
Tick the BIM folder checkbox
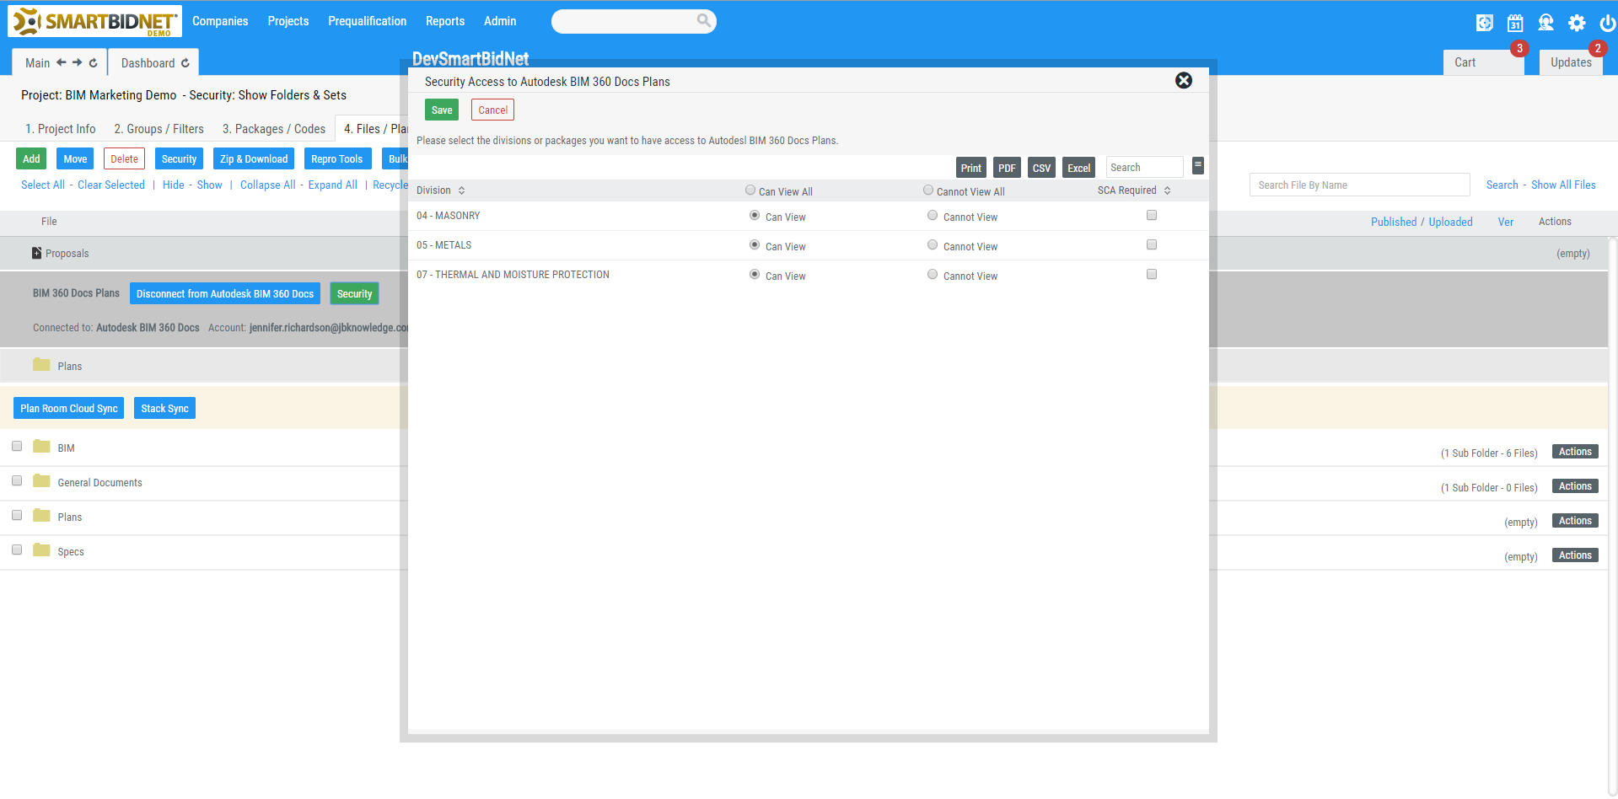[x=17, y=447]
